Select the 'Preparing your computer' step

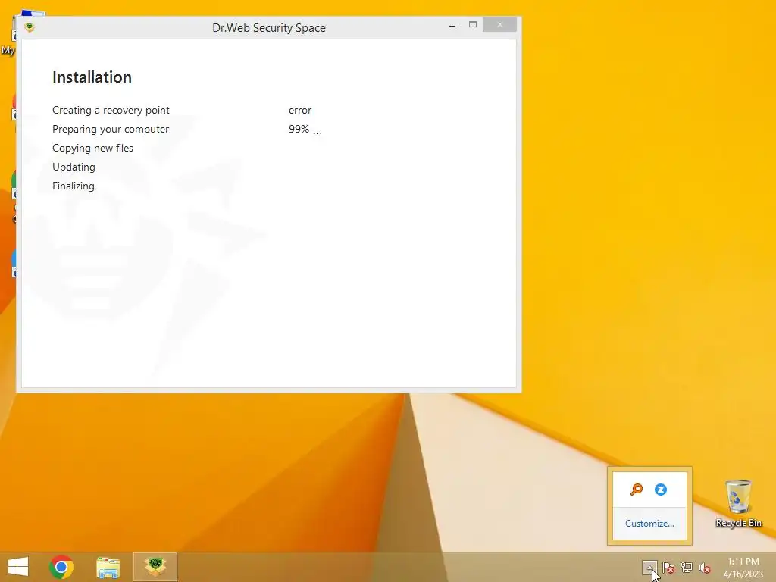pos(111,129)
